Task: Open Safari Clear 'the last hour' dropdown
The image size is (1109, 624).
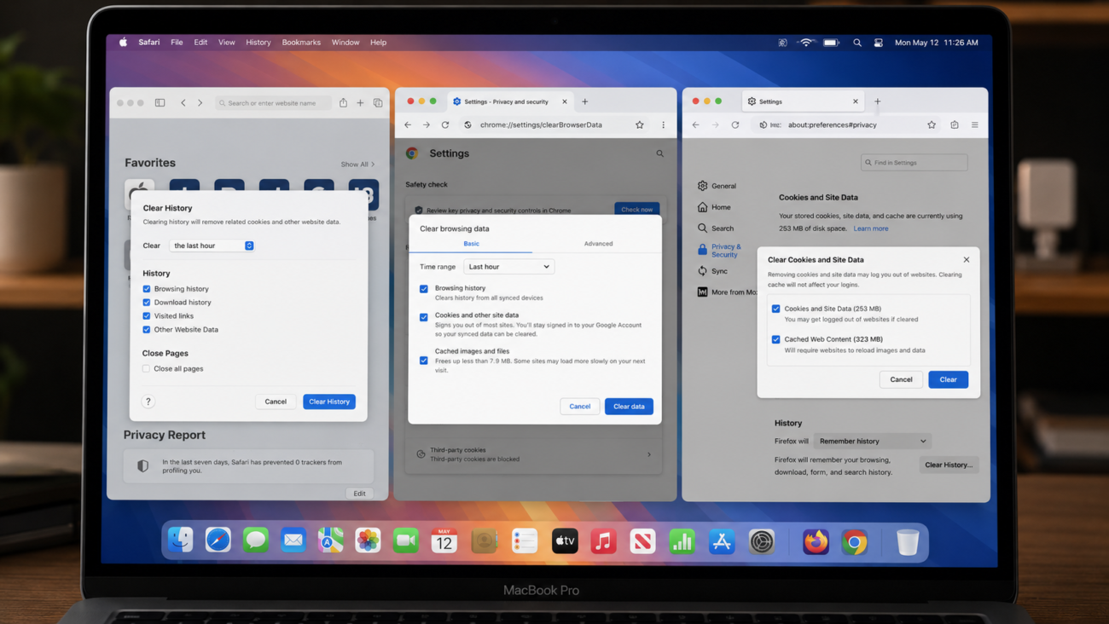Action: click(212, 246)
